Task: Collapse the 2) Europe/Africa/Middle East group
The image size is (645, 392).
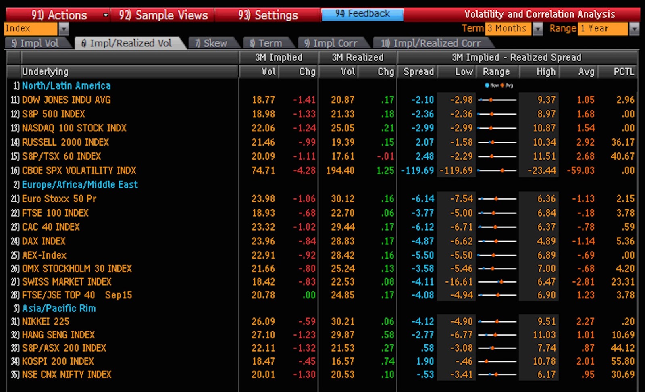Action: [x=76, y=185]
